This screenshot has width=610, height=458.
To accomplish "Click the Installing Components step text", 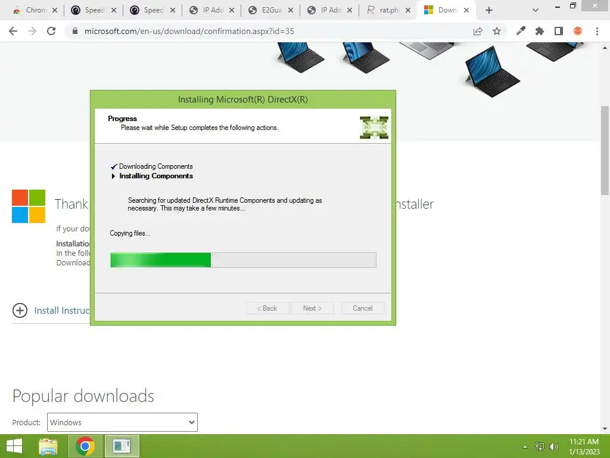I will (x=156, y=176).
